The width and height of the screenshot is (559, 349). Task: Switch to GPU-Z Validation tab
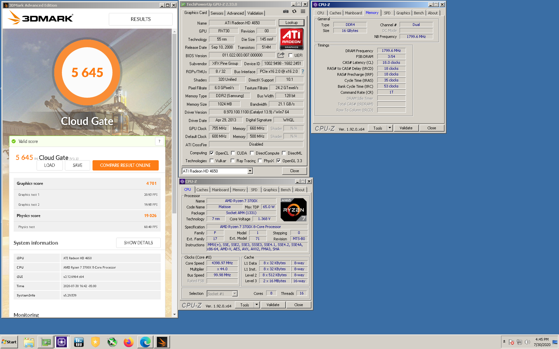255,13
